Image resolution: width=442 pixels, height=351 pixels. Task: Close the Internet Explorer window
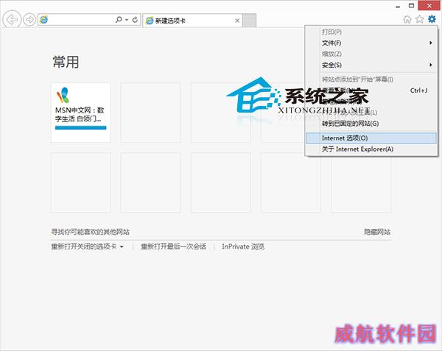[x=429, y=6]
